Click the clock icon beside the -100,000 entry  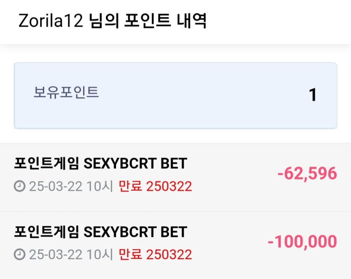coord(20,254)
